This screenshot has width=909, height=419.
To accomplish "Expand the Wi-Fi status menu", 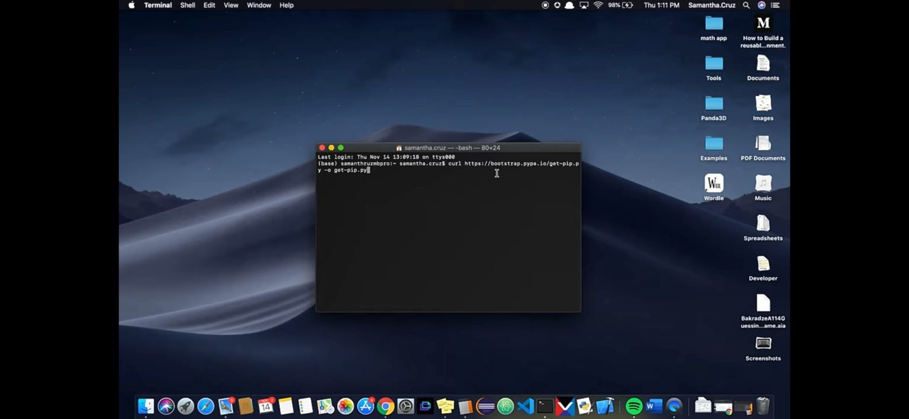I will click(598, 5).
